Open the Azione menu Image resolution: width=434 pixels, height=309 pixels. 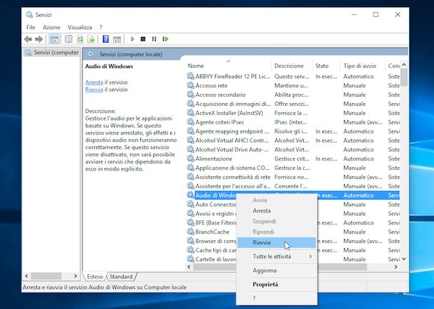pos(51,28)
